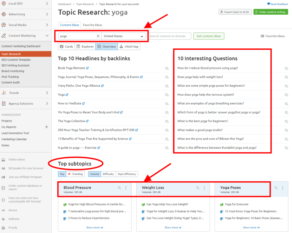Switch to Explorer view
This screenshot has width=292, height=233.
85,47
